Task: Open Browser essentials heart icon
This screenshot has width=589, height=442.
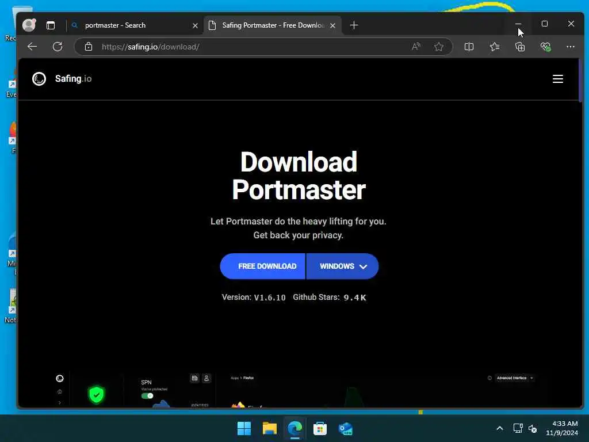Action: coord(545,47)
